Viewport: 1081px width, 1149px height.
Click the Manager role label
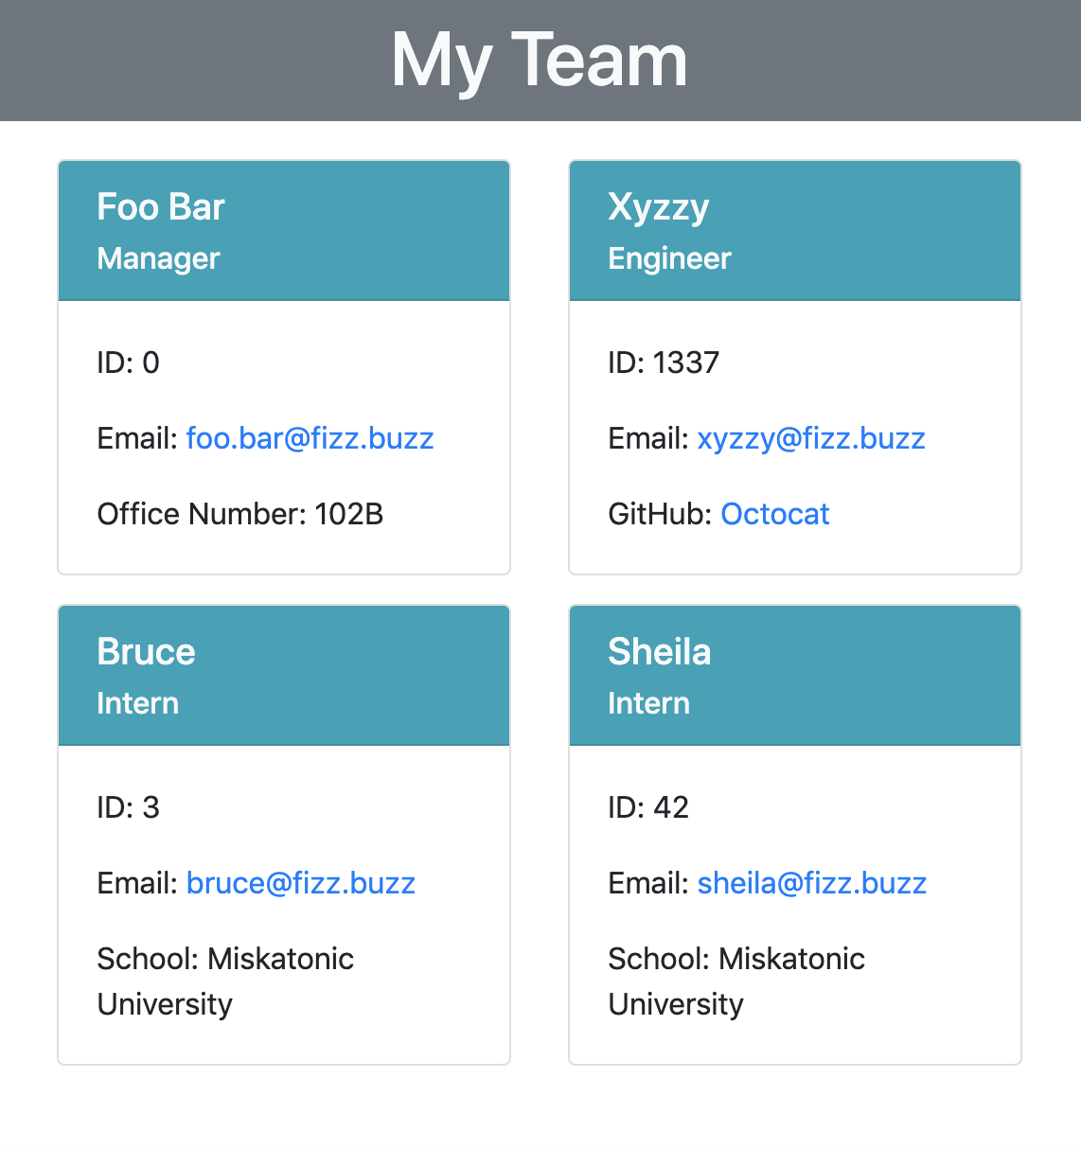158,258
